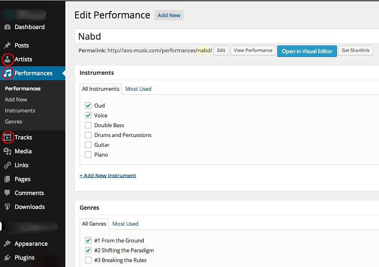
Task: Uncheck the Oud instrument checkbox
Action: click(x=88, y=105)
